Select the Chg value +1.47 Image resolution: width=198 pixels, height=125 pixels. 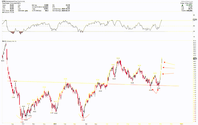coord(190,7)
